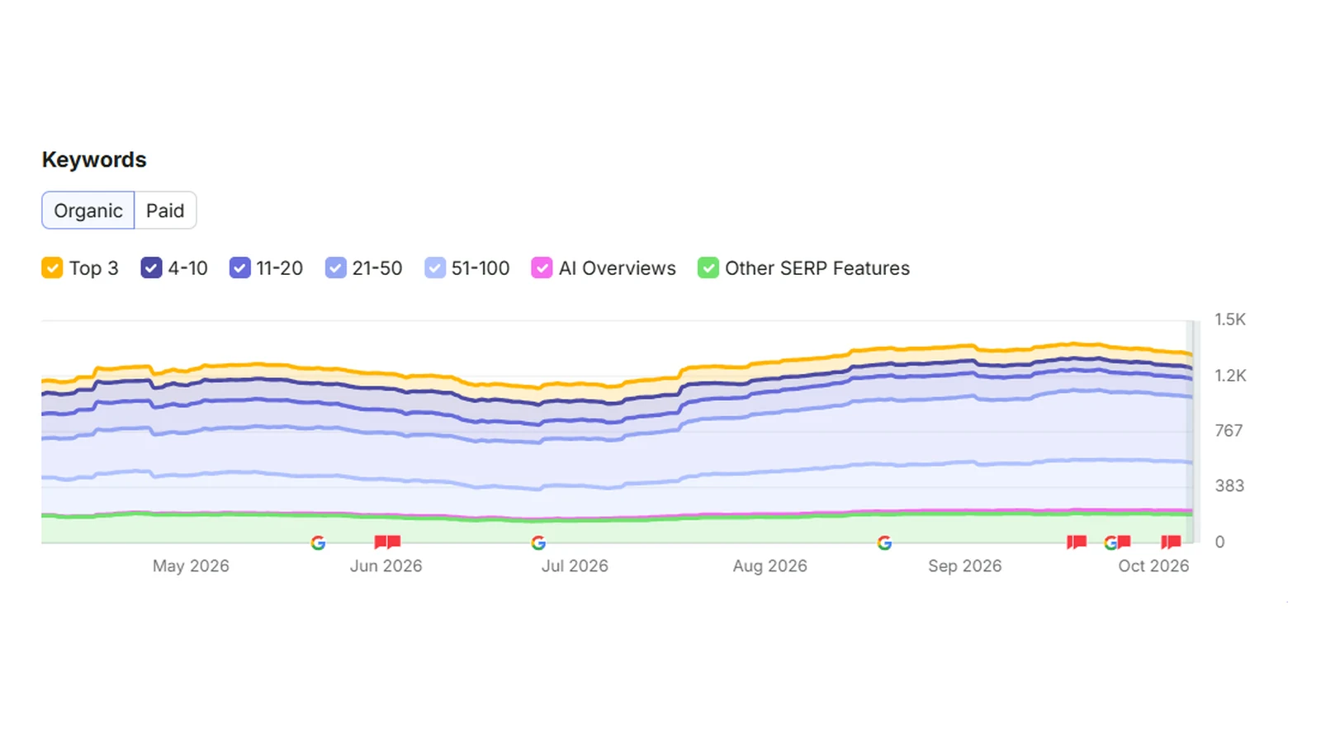Screen dimensions: 1321x743
Task: Click the 383 y-axis value
Action: pos(1229,486)
